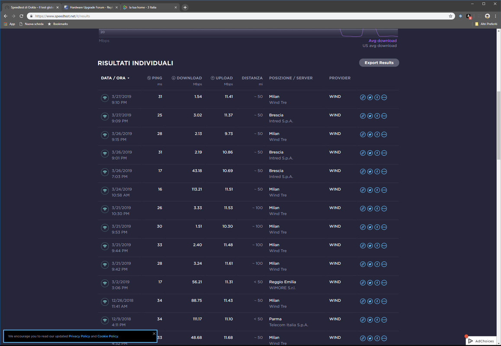The image size is (501, 346).
Task: Open the Cookie Policy link
Action: click(108, 336)
